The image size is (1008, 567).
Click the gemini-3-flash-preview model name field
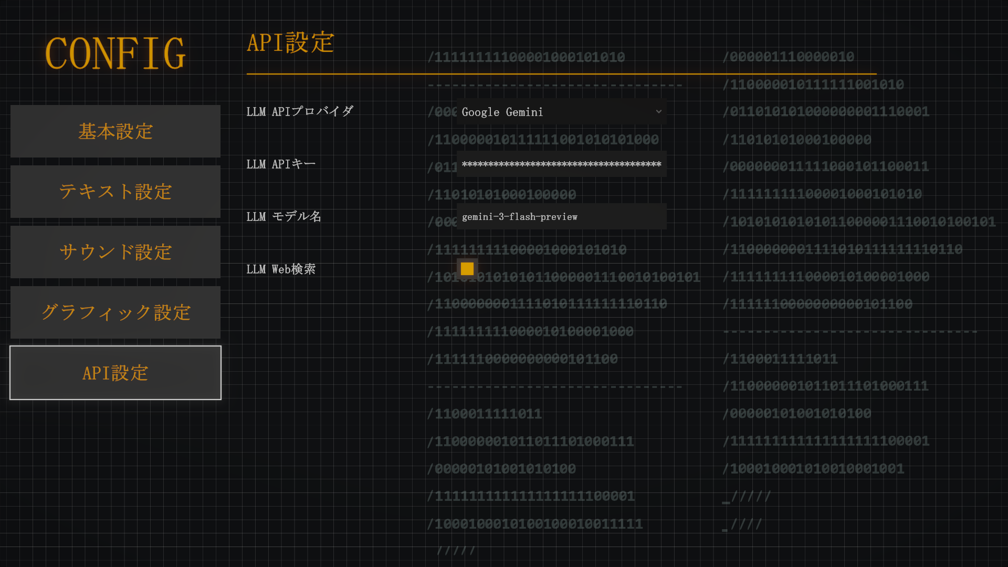(561, 217)
